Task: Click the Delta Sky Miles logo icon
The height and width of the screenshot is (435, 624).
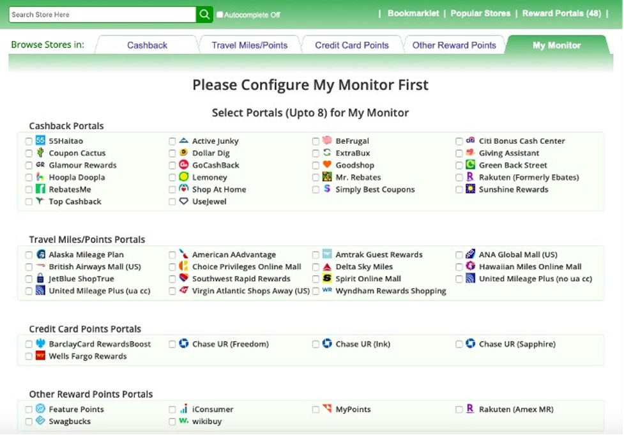Action: [327, 266]
